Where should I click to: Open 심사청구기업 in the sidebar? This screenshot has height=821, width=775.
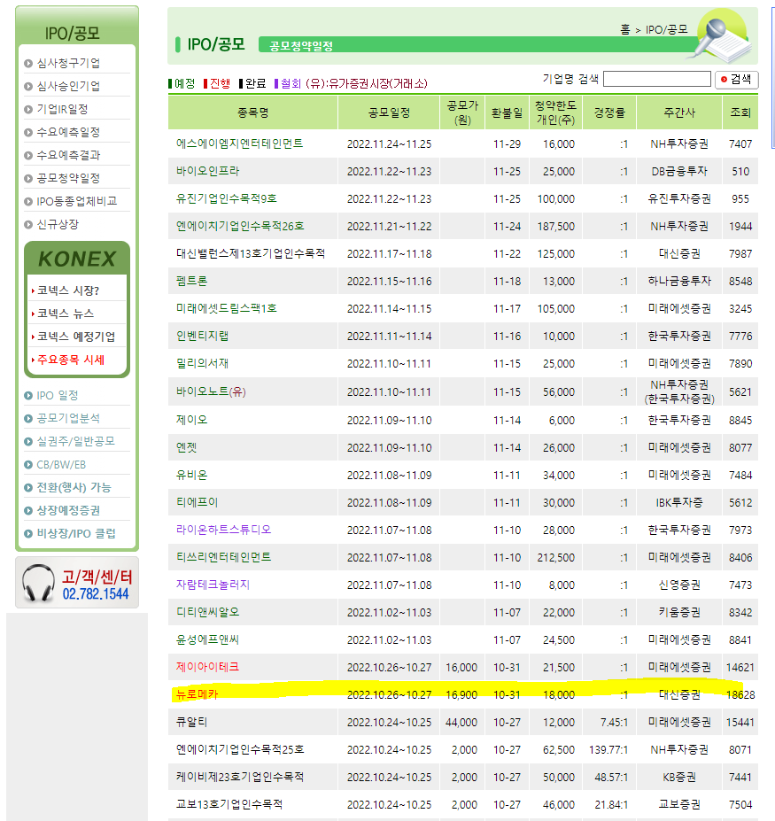coord(68,64)
